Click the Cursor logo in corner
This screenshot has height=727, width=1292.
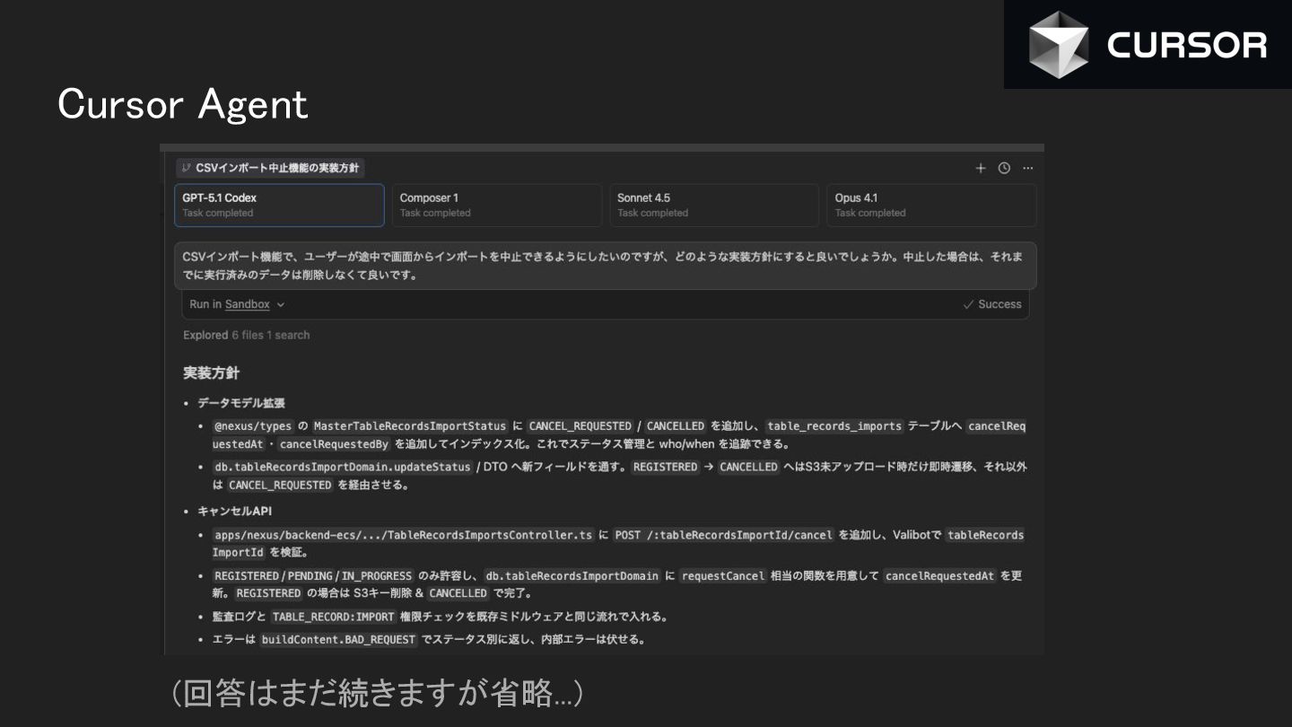coord(1148,45)
